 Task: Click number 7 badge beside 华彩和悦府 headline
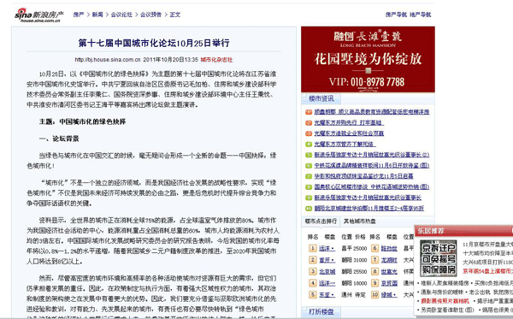tap(309, 176)
